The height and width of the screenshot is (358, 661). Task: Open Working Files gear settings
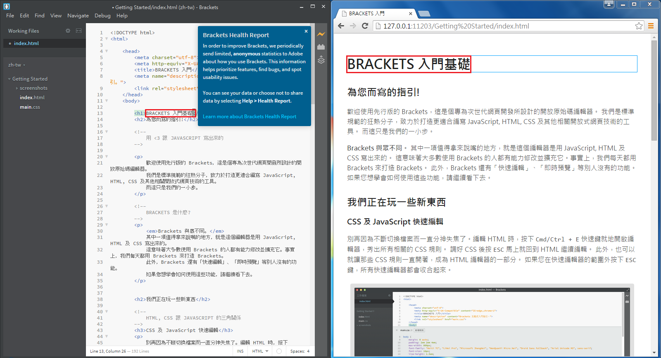click(x=68, y=31)
